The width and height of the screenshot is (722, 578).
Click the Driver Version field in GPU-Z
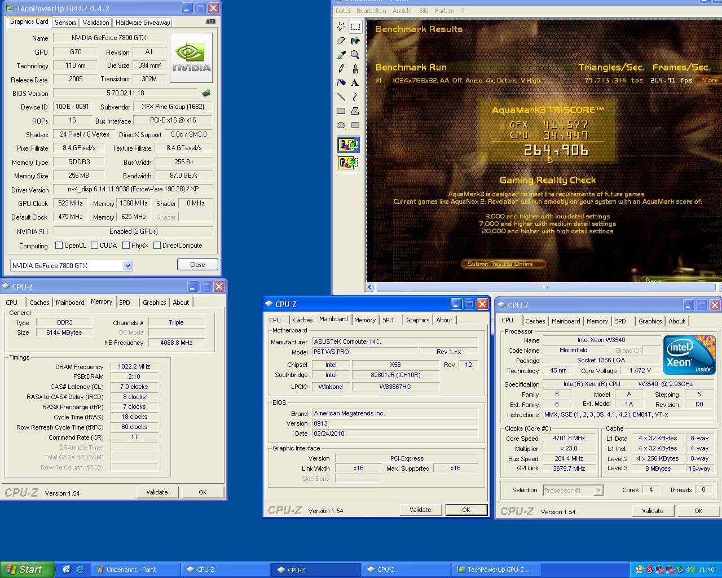(133, 189)
